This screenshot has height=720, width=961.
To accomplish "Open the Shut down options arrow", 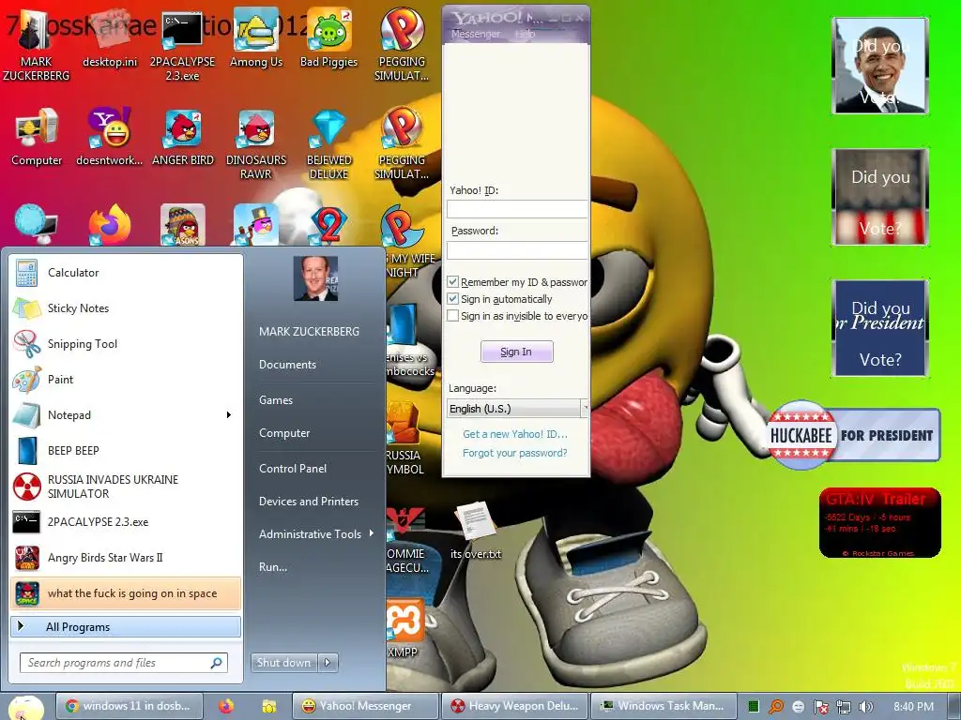I will (328, 663).
